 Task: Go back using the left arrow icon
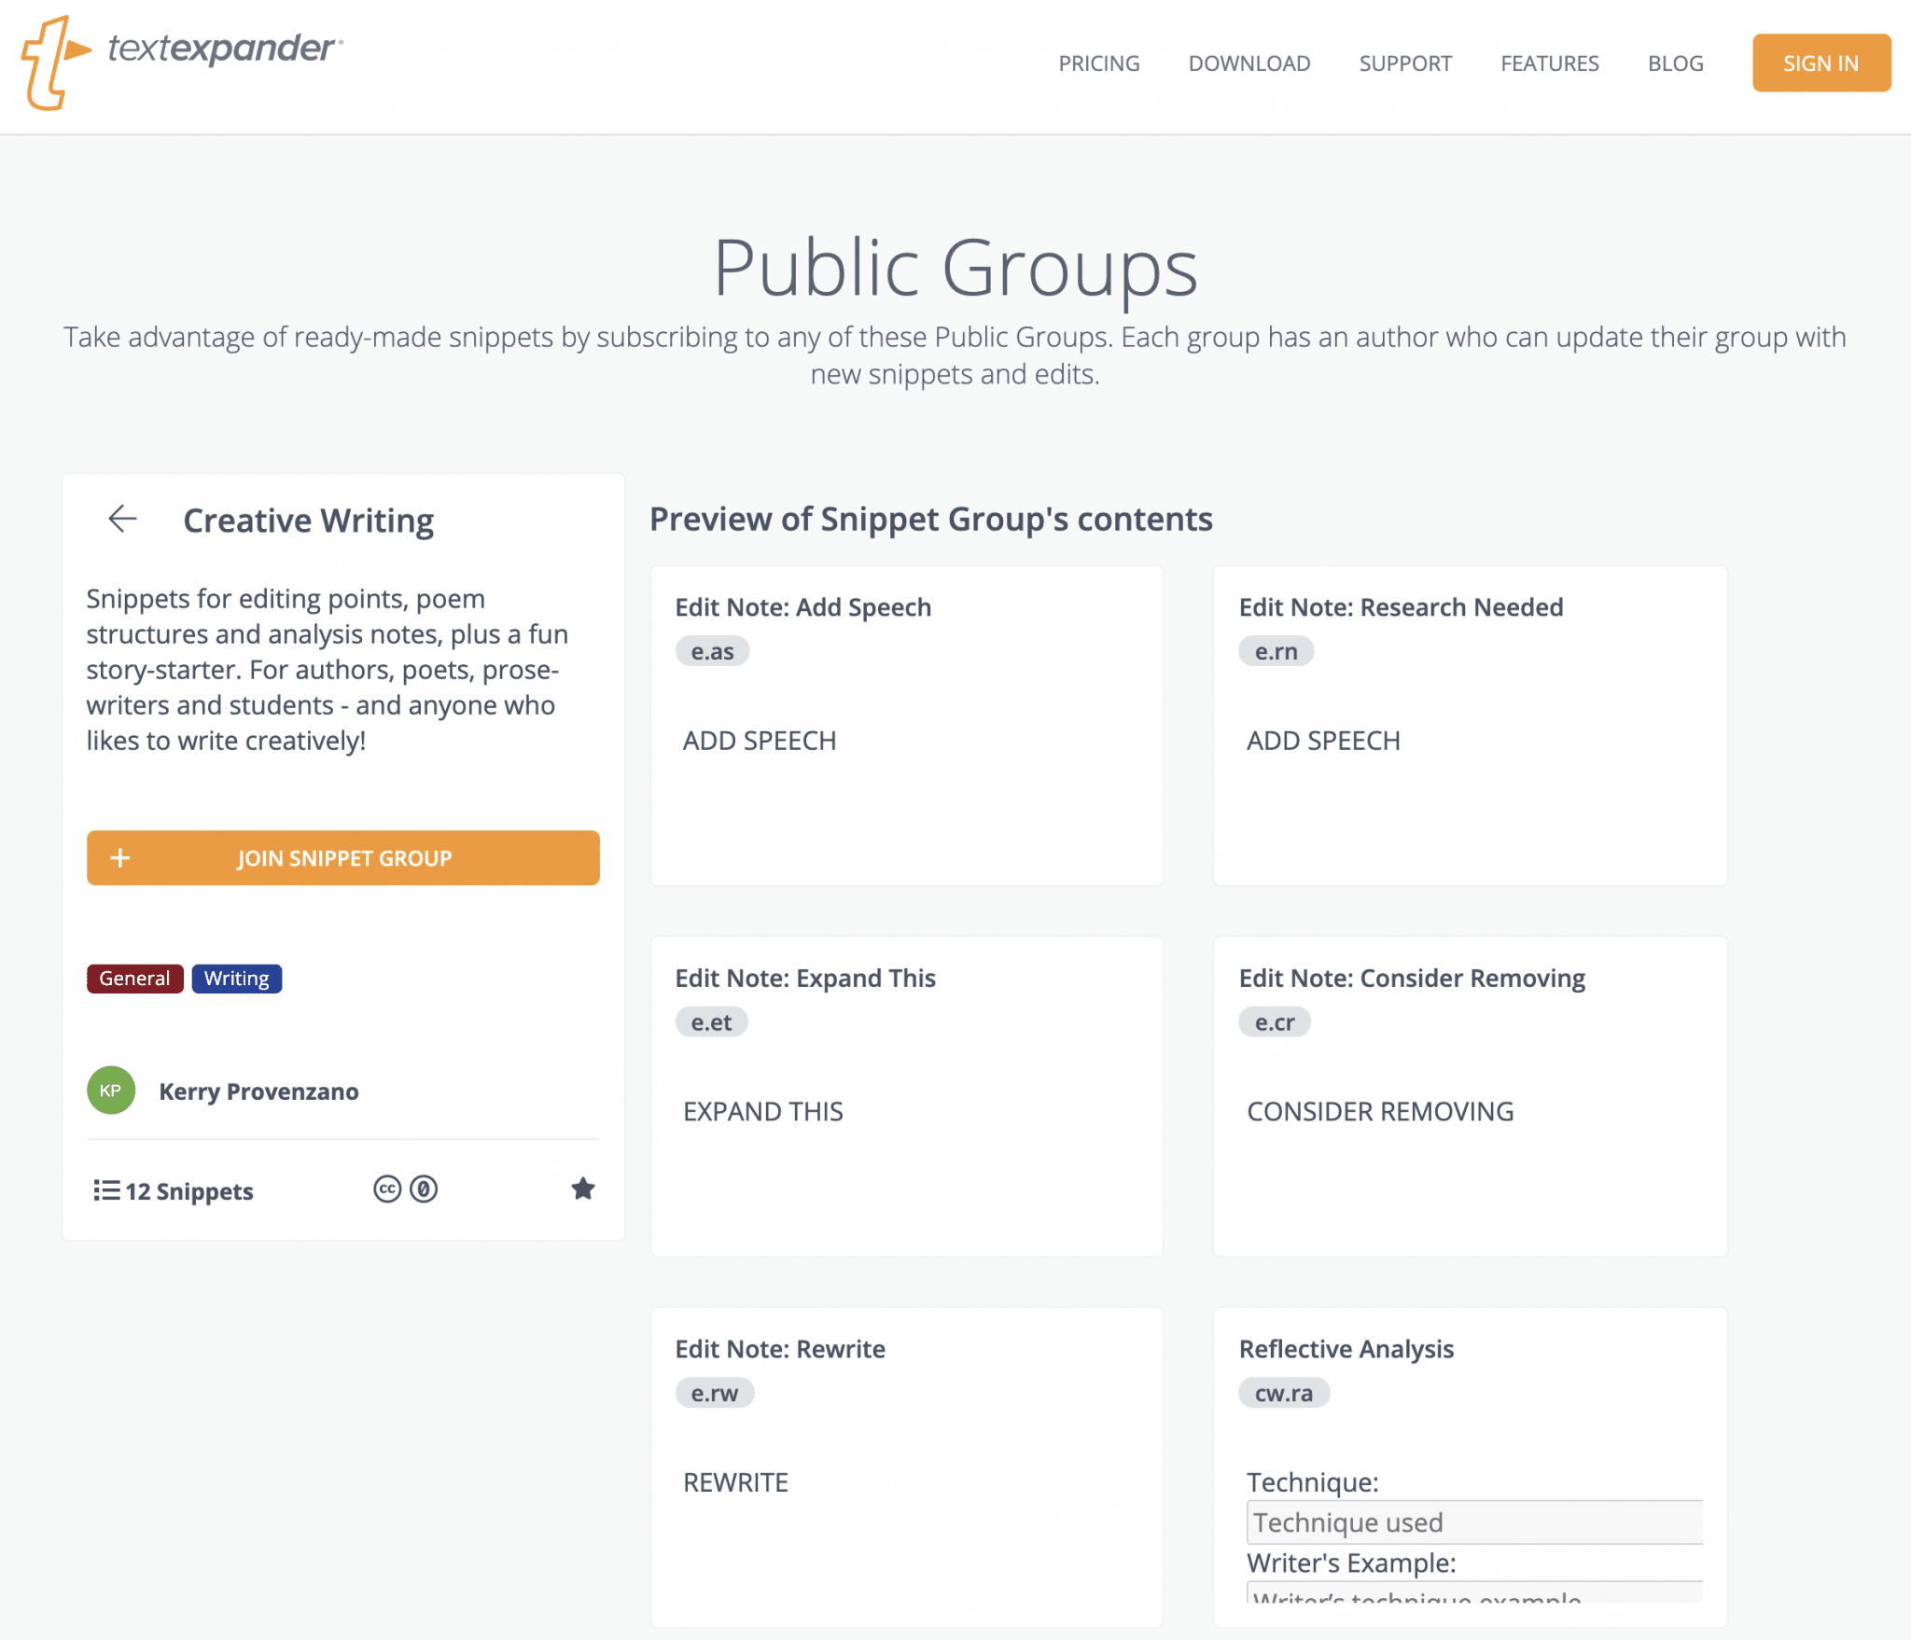pos(122,519)
